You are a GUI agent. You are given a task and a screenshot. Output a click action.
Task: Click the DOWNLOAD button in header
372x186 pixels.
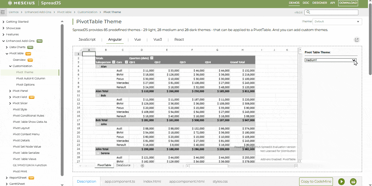pyautogui.click(x=348, y=3)
